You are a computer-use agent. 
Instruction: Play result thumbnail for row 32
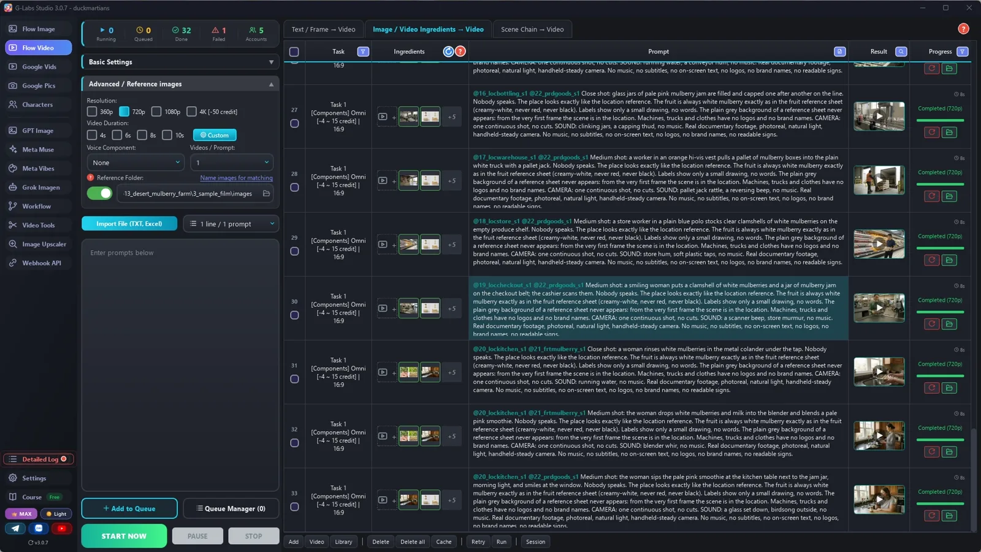point(879,435)
